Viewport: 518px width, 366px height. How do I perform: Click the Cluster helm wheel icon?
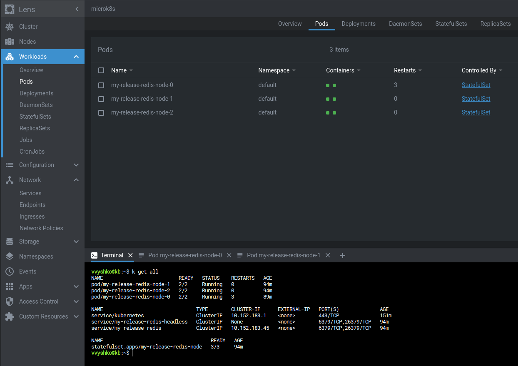click(10, 27)
